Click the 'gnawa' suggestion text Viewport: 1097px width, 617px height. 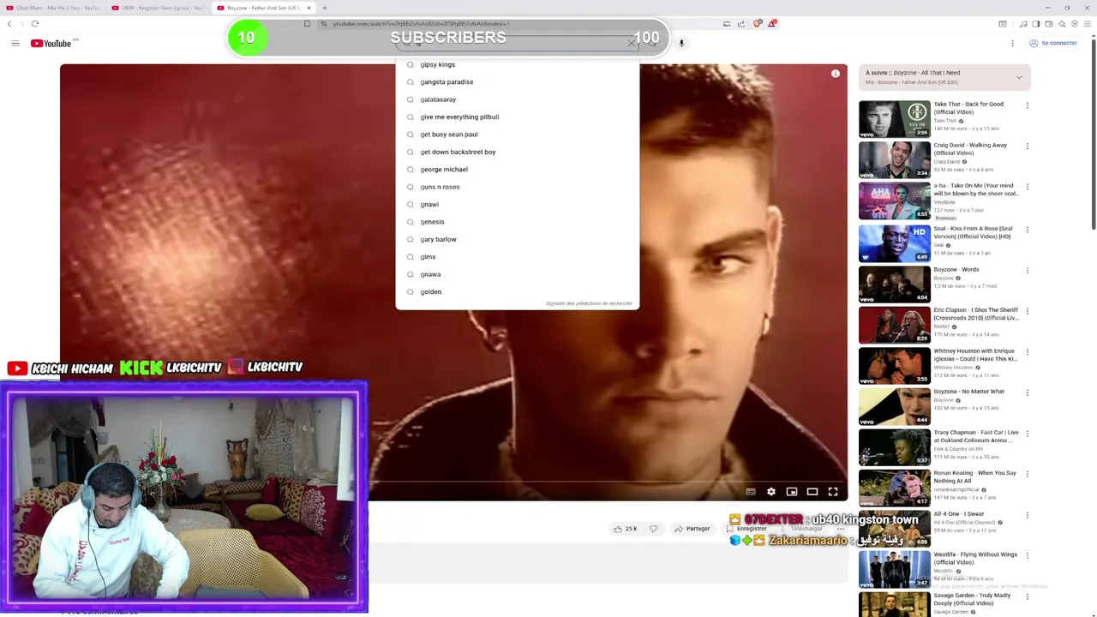coord(430,274)
